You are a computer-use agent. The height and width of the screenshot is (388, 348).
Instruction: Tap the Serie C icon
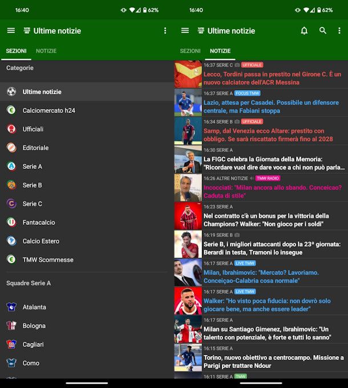(x=11, y=204)
